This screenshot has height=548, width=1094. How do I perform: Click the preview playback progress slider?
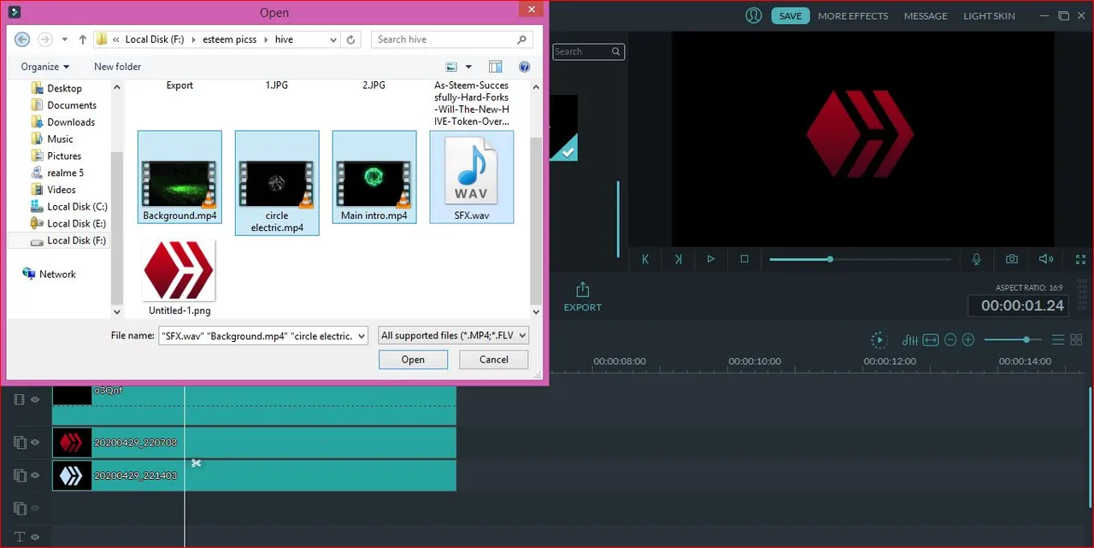pos(860,259)
